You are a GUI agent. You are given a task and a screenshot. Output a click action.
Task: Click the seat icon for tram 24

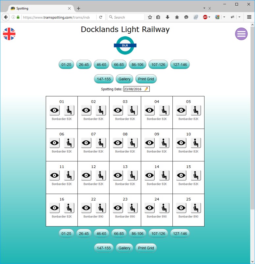(164, 208)
